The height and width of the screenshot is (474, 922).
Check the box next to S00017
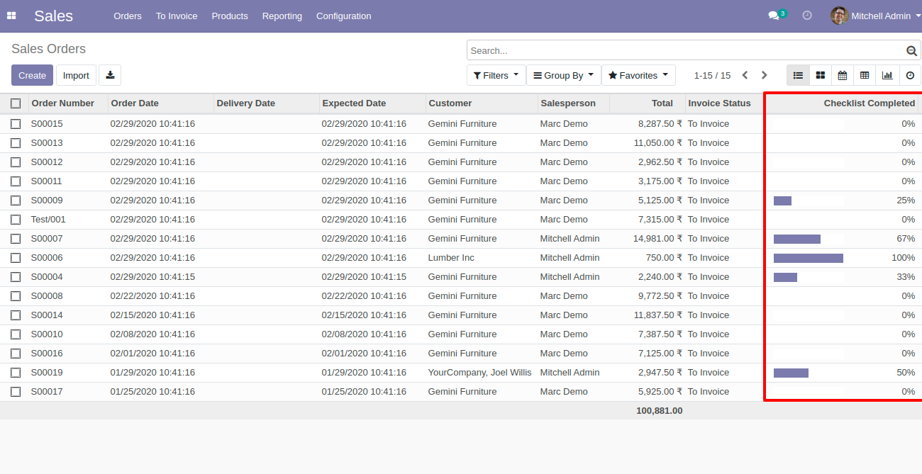click(16, 392)
